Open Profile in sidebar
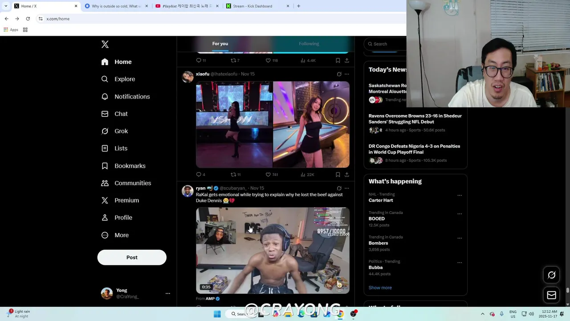The width and height of the screenshot is (570, 321). point(117,218)
